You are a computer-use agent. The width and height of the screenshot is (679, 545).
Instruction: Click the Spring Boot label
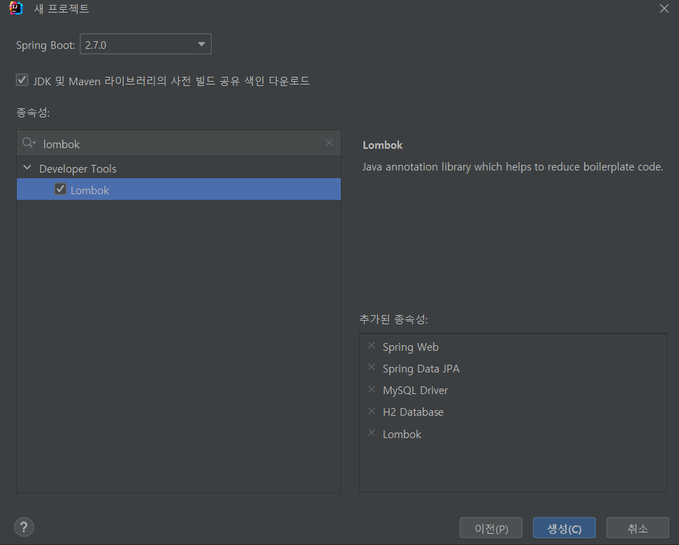(x=45, y=45)
